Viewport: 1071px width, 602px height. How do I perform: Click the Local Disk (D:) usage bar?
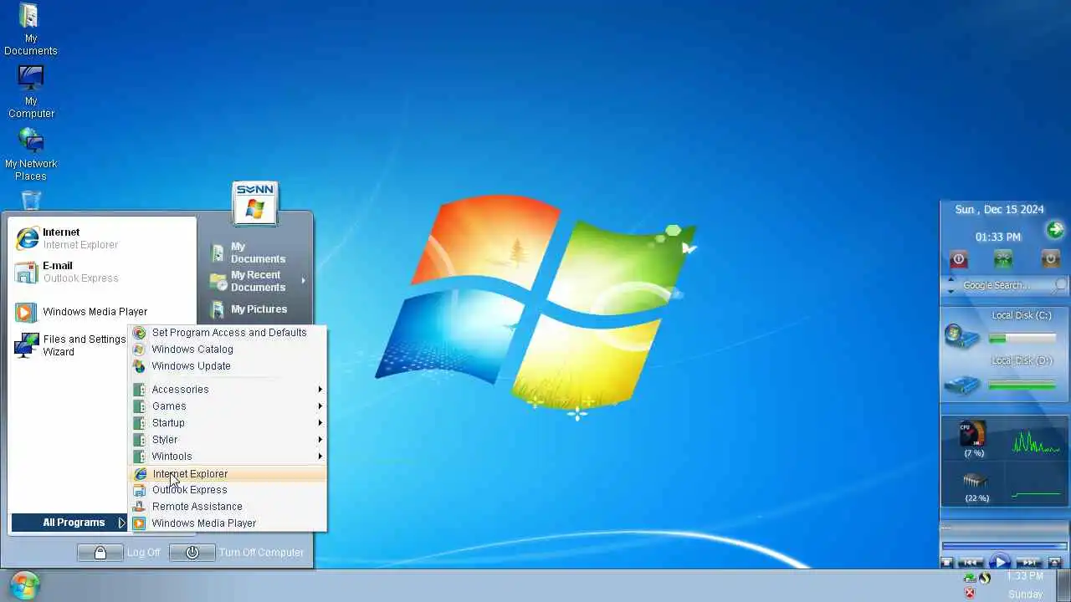click(1022, 385)
